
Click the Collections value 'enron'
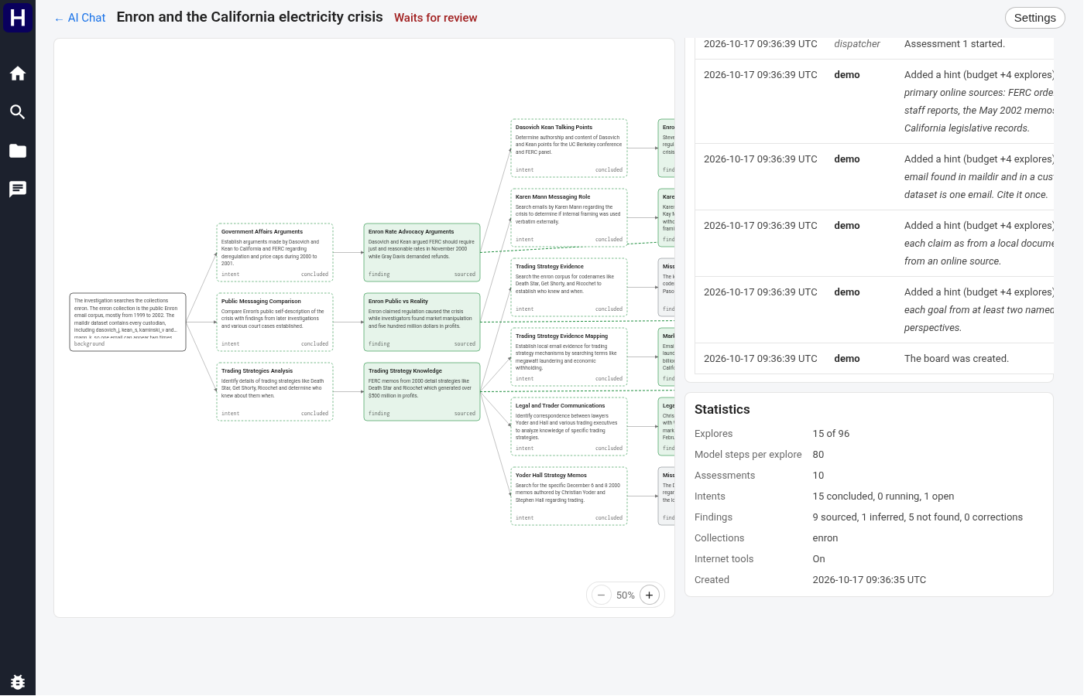pyautogui.click(x=825, y=538)
